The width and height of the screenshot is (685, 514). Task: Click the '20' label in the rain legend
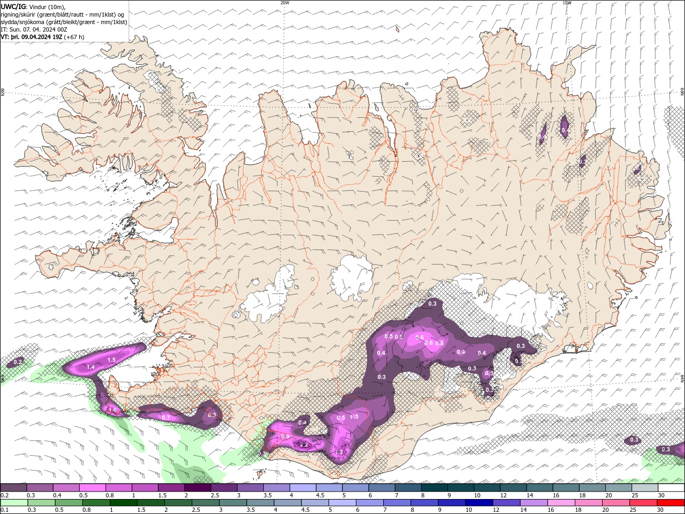coord(605,510)
